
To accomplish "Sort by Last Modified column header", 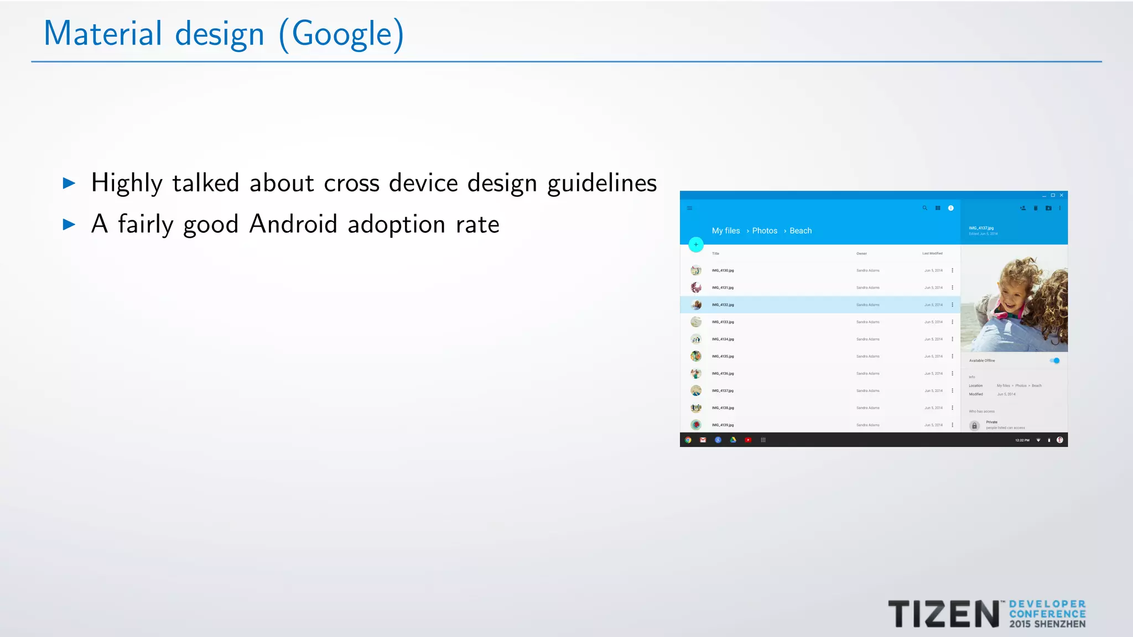I will (x=932, y=253).
